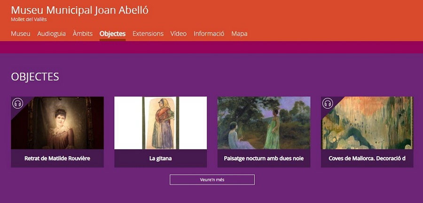The height and width of the screenshot is (203, 423).
Task: Click the Matilde Rouvière portrait thumbnail
Action: click(57, 123)
